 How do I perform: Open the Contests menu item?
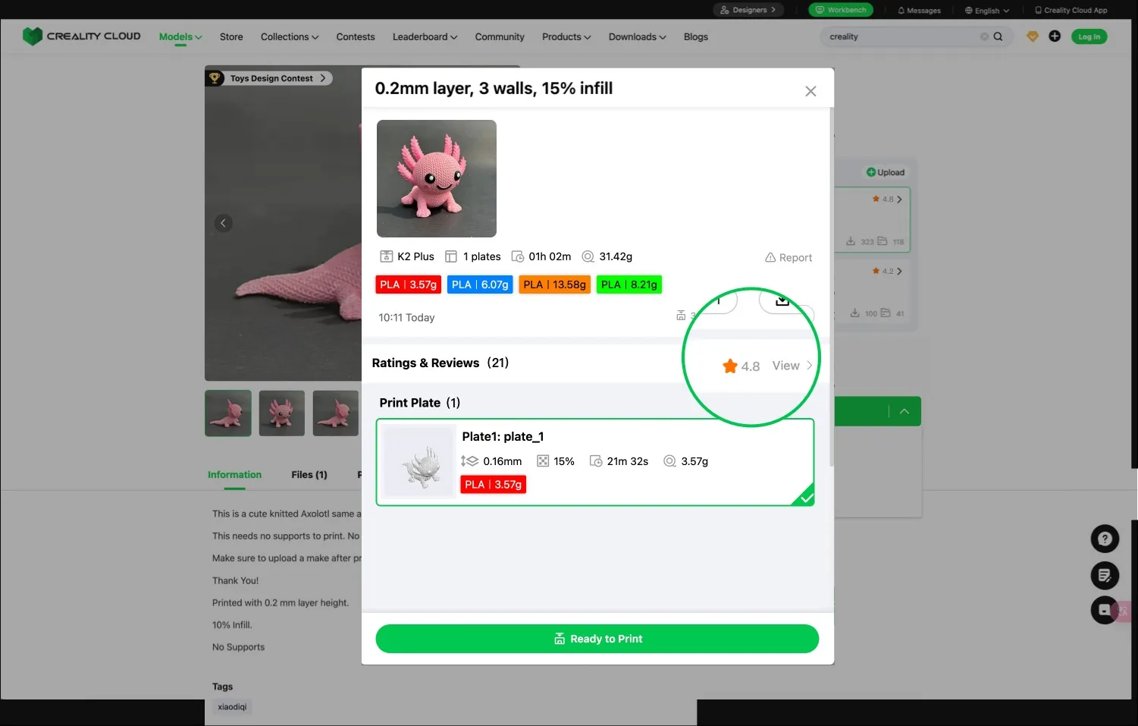356,37
